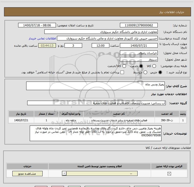This screenshot has width=194, height=187.
Task: Click the نام دستگاه خریدار field
Action: 101,32
